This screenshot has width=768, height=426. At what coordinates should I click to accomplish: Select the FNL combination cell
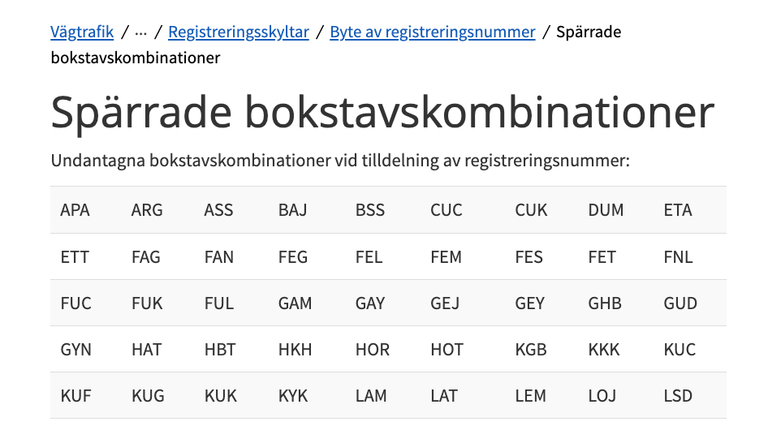pyautogui.click(x=679, y=257)
